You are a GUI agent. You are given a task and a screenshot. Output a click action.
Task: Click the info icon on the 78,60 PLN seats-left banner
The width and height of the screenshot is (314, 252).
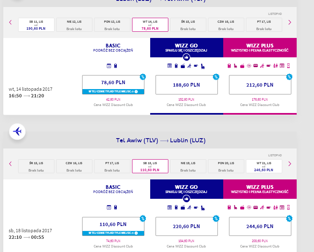pos(136,92)
